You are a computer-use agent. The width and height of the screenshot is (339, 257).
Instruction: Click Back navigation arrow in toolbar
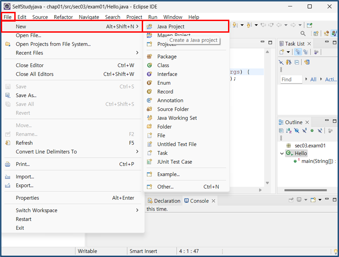pyautogui.click(x=279, y=25)
